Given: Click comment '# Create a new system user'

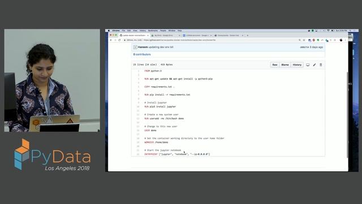Looking at the screenshot, I should [161, 114].
